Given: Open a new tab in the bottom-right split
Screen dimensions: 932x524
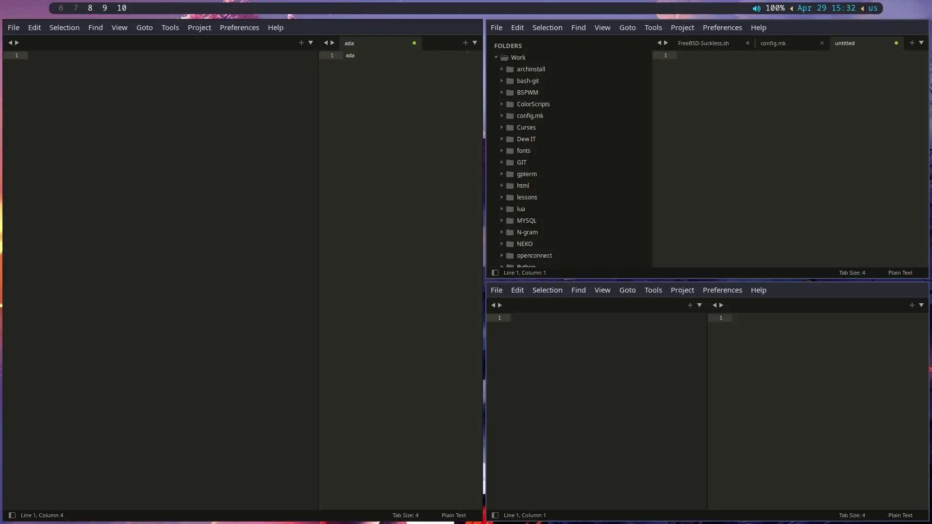Looking at the screenshot, I should 912,305.
